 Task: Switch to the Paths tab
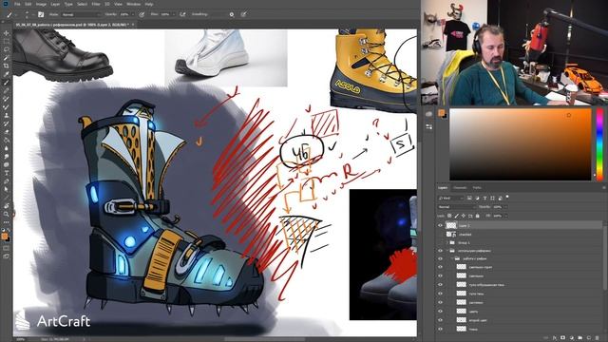[477, 188]
